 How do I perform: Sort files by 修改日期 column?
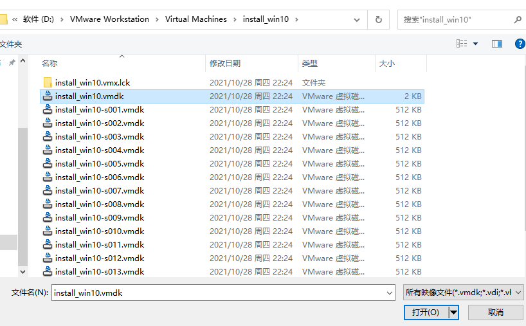coord(225,63)
